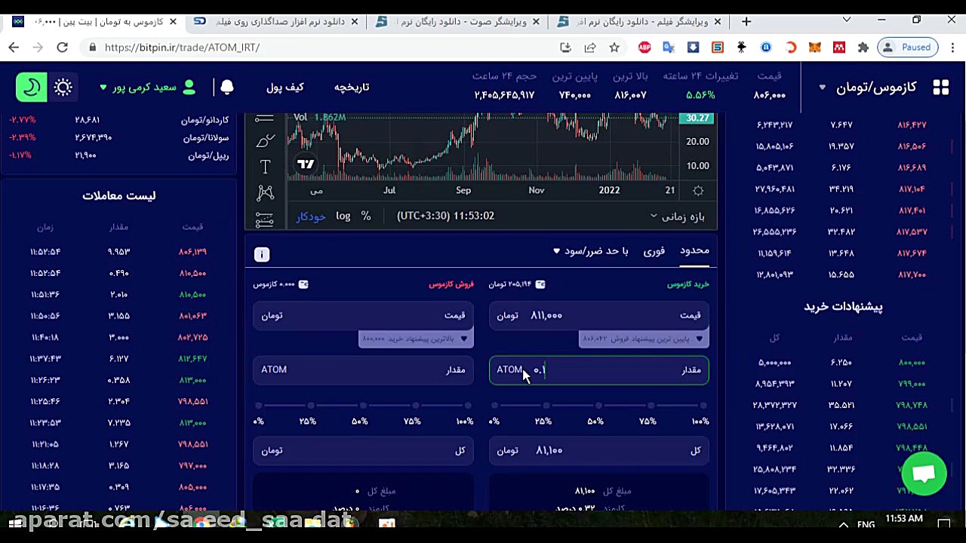Open the forecast and measure tools
This screenshot has width=966, height=543.
point(265,219)
